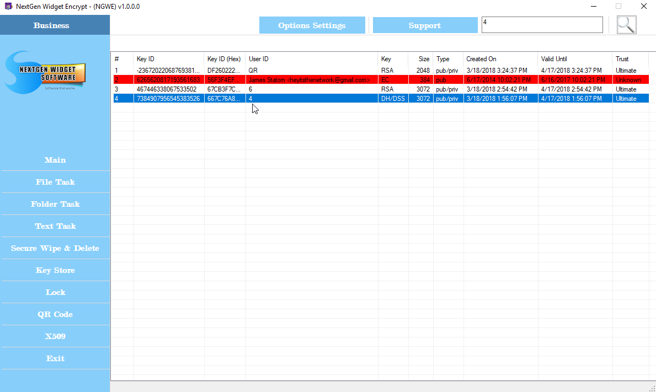This screenshot has width=656, height=392.
Task: Select the James Statom key row
Action: point(381,80)
